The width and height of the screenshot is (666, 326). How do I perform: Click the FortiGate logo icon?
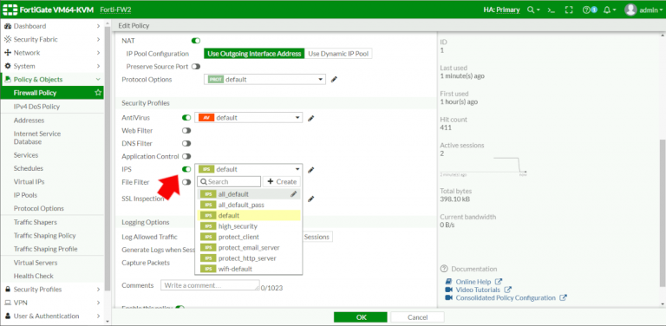click(x=10, y=10)
